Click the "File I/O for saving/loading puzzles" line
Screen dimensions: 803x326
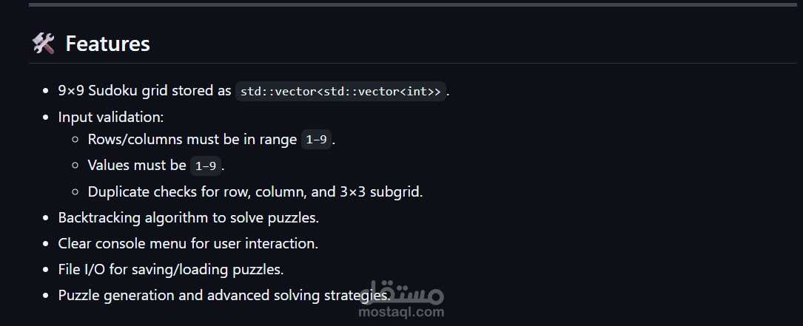(x=170, y=269)
